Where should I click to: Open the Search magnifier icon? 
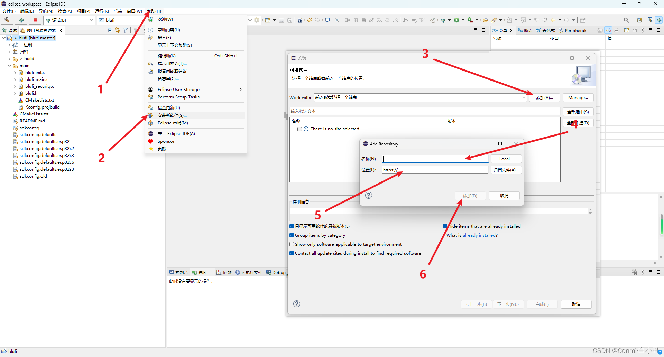click(x=626, y=20)
